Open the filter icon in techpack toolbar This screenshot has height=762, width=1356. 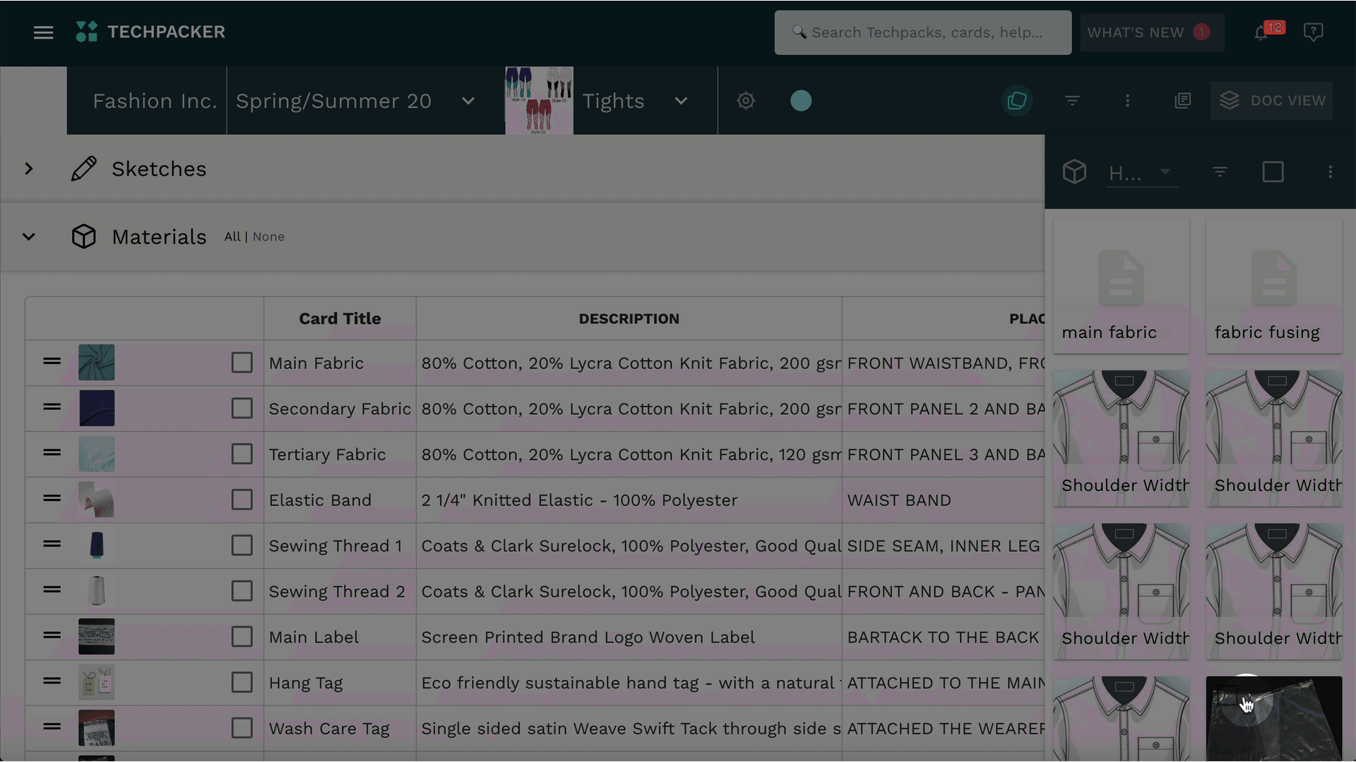[x=1072, y=101]
